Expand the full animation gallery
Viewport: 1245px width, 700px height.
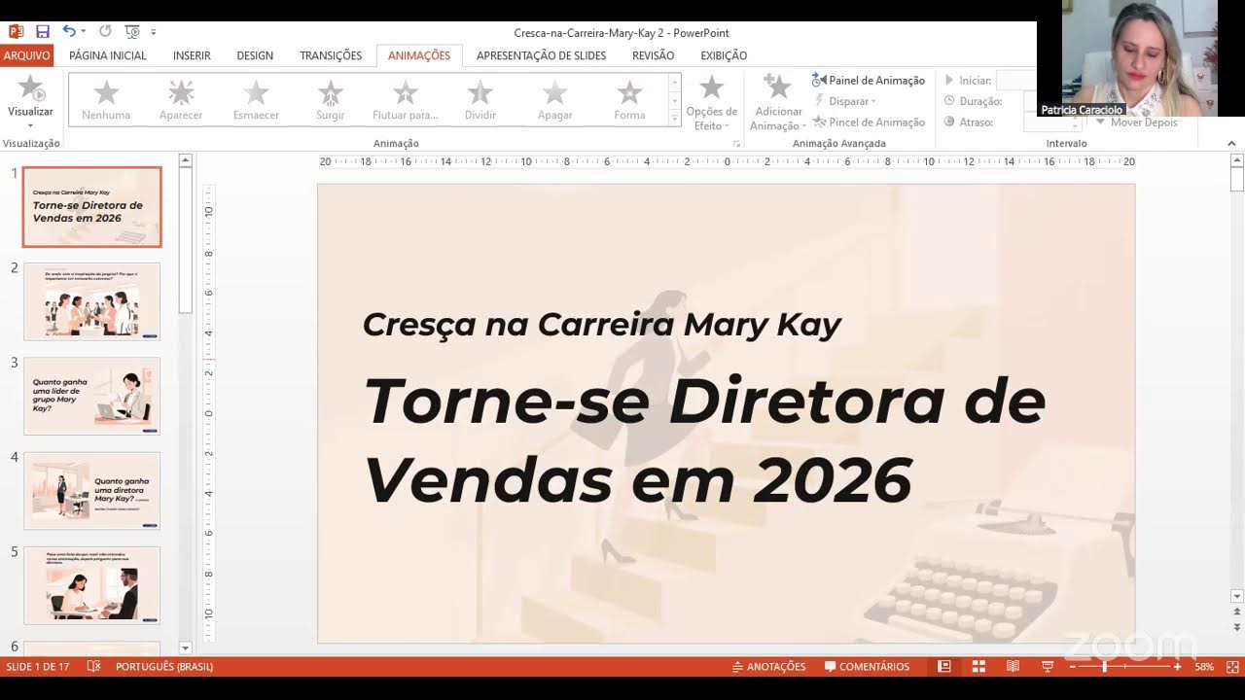[x=675, y=119]
